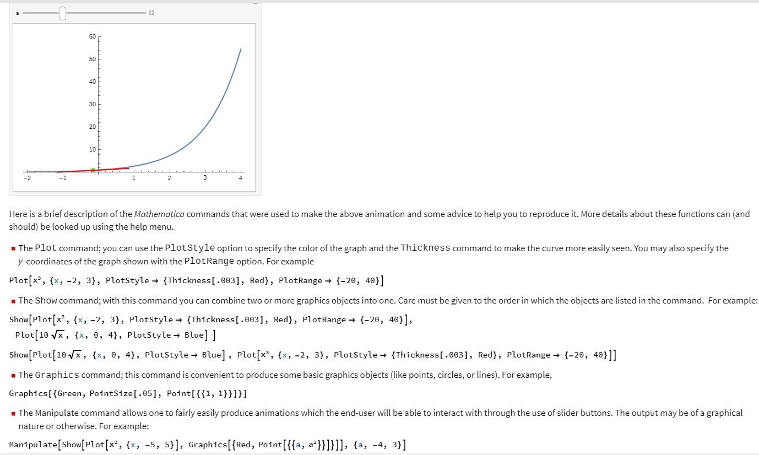Expand the Manipulate controls with the plus icon
759x455 pixels.
coord(151,12)
